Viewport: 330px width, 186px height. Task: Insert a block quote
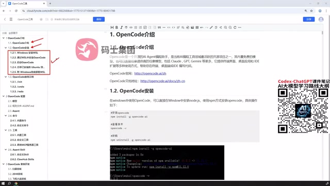point(159,27)
